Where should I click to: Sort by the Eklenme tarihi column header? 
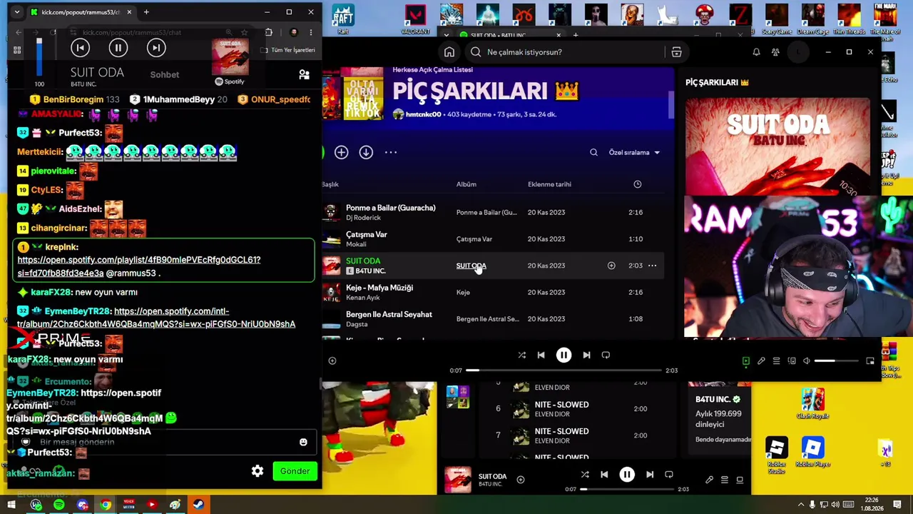pos(549,184)
